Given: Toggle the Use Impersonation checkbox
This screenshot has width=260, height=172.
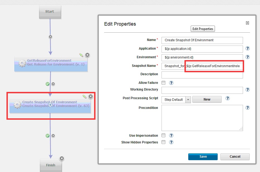Looking at the screenshot, I should pyautogui.click(x=163, y=135).
